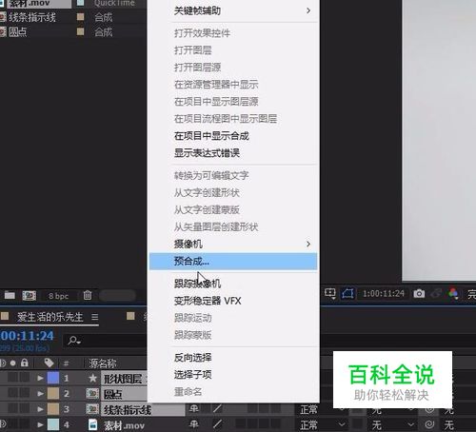Image resolution: width=476 pixels, height=432 pixels.
Task: Toggle solo switch for layer 4 素材.mov
Action: (12, 424)
